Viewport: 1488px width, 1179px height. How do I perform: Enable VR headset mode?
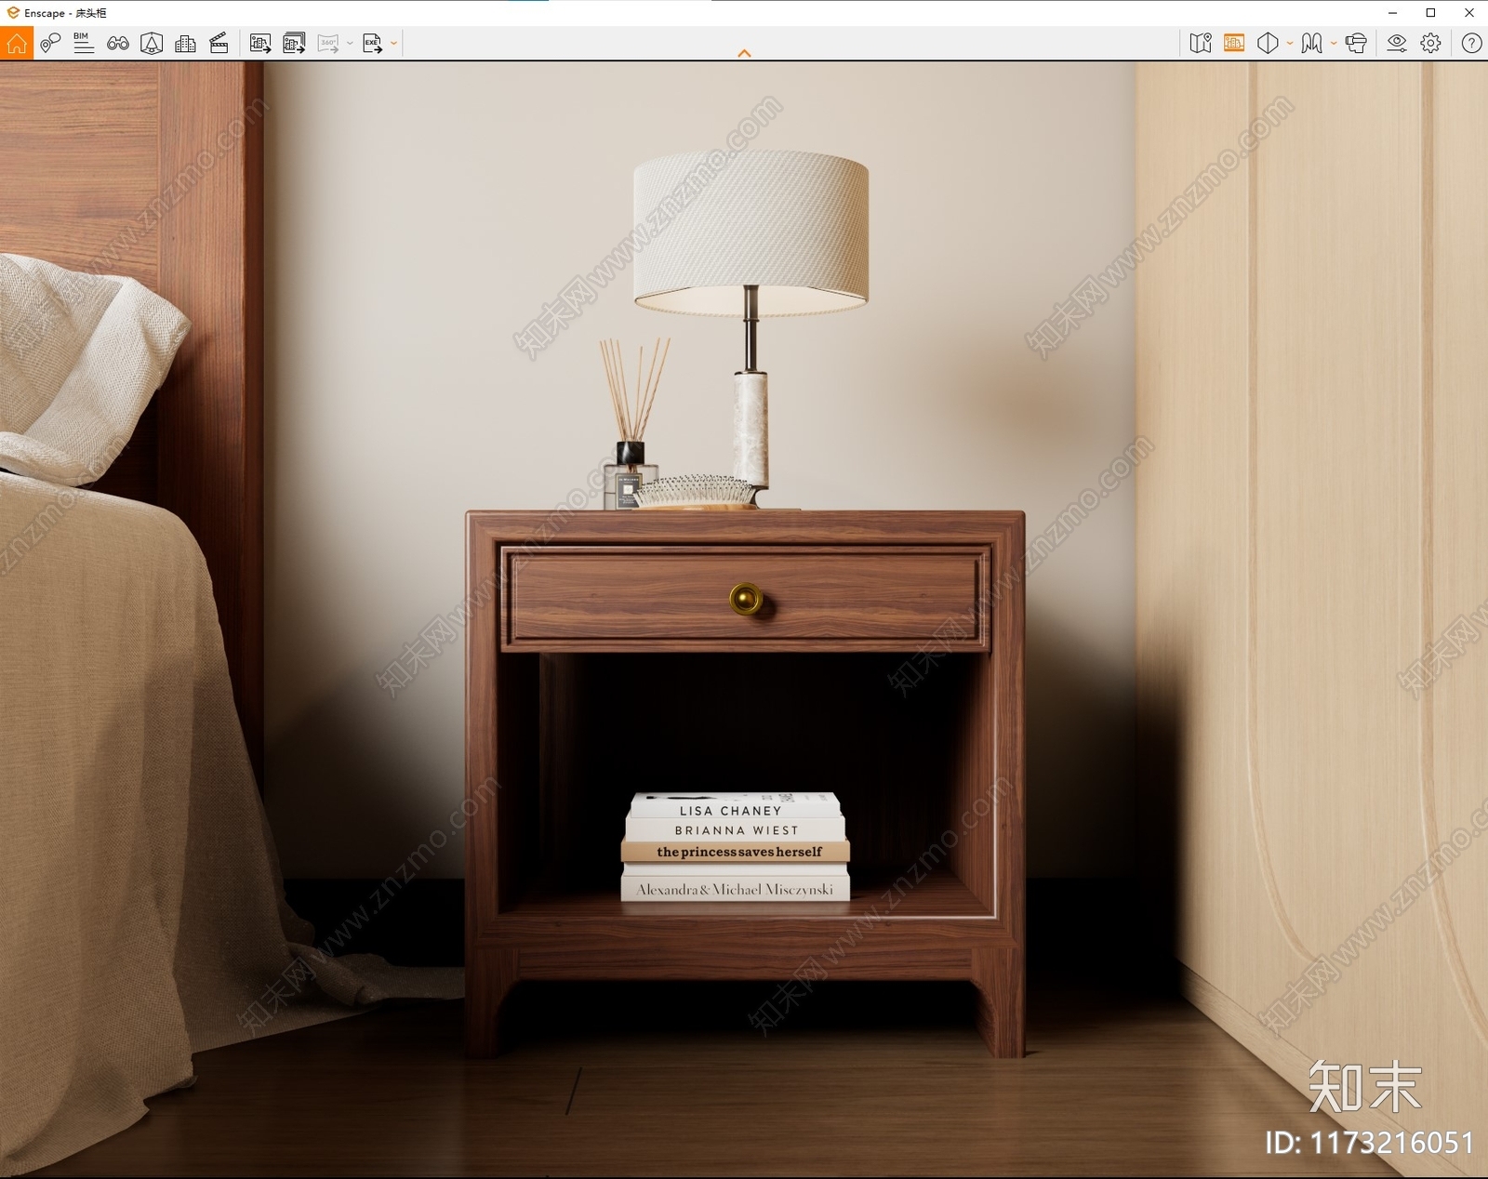pyautogui.click(x=1356, y=43)
